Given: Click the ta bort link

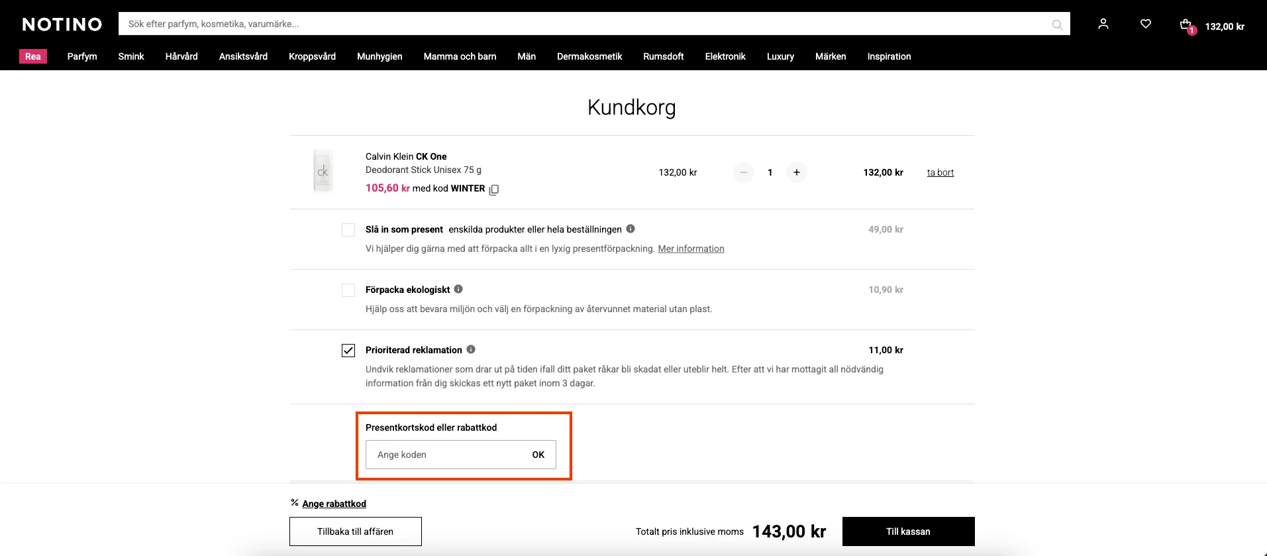Looking at the screenshot, I should point(940,172).
